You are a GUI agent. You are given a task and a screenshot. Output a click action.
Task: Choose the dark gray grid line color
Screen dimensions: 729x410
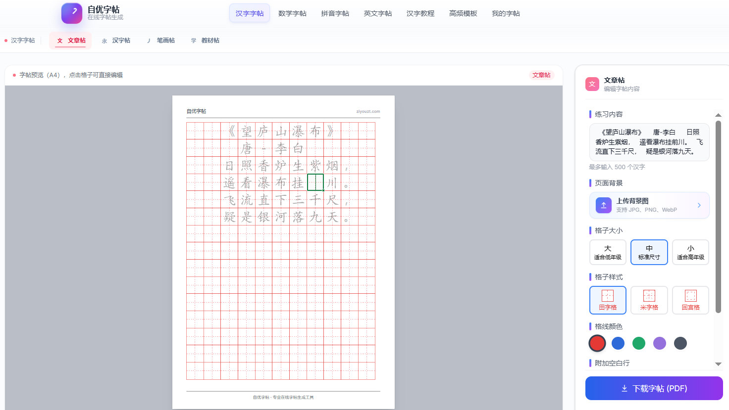[x=680, y=343]
